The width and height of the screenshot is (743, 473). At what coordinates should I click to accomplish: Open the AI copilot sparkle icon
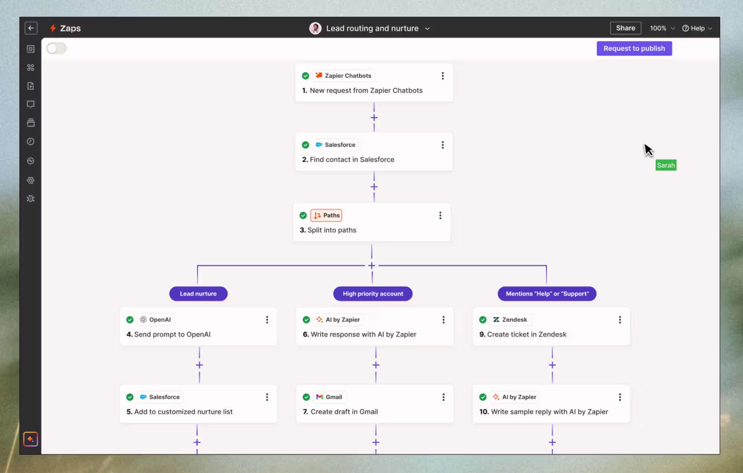(30, 439)
